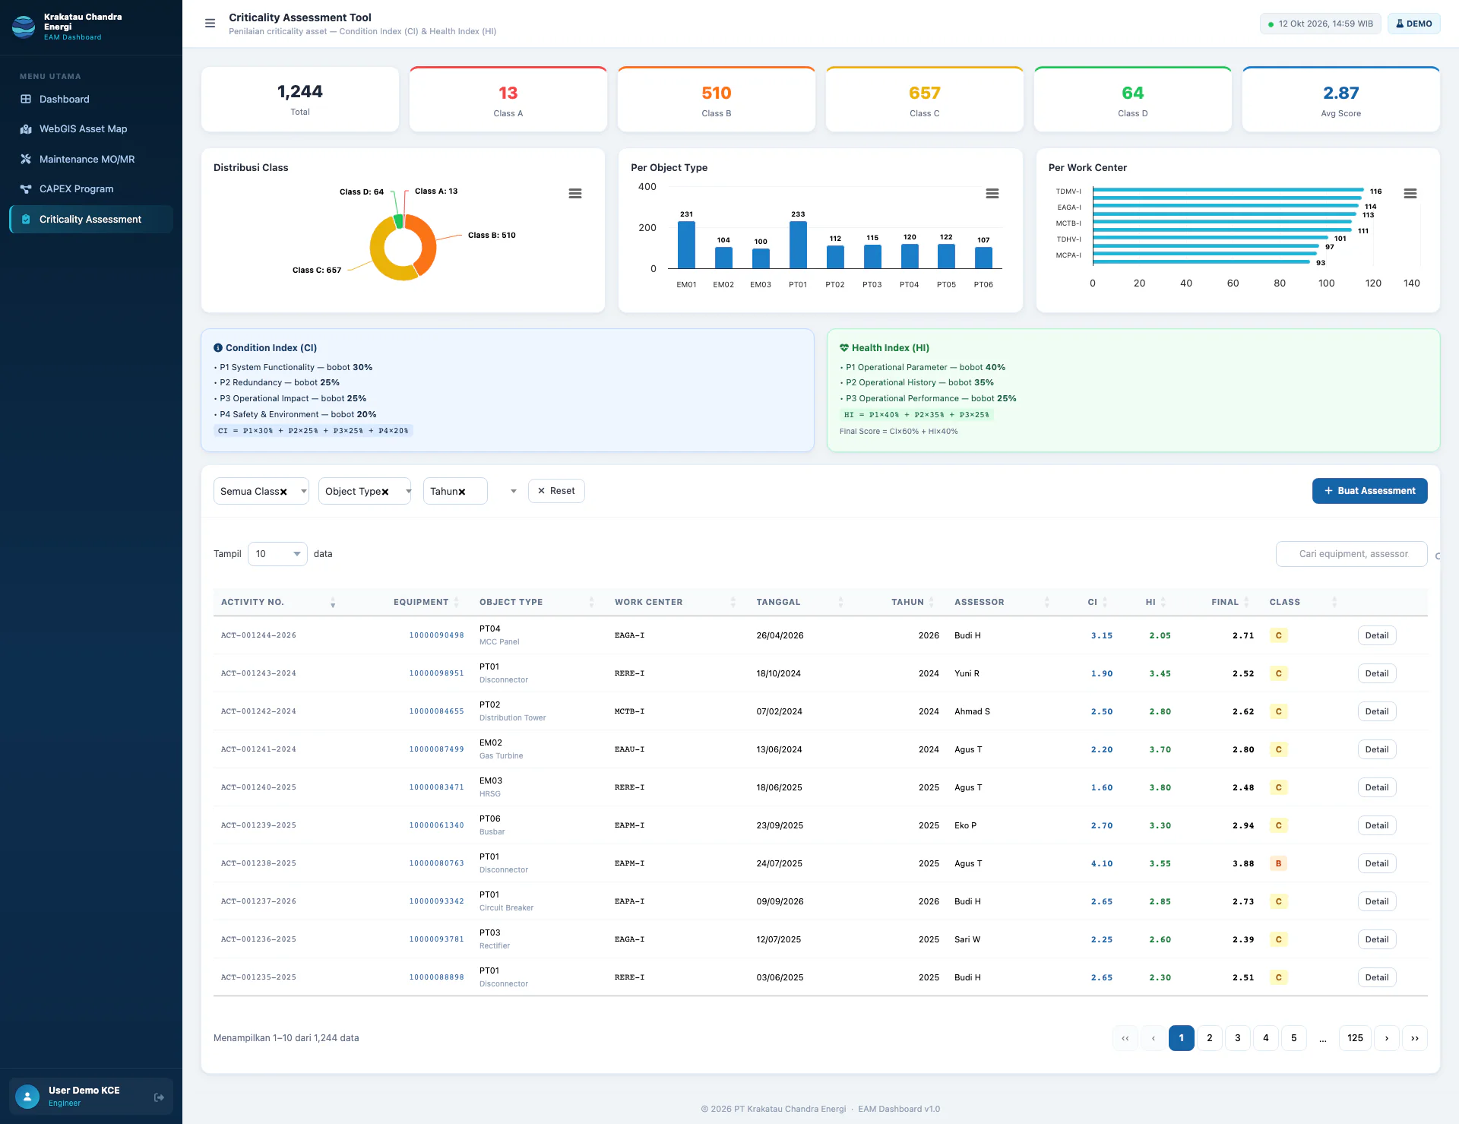Go to next page arrow
Image resolution: width=1459 pixels, height=1124 pixels.
pyautogui.click(x=1386, y=1038)
